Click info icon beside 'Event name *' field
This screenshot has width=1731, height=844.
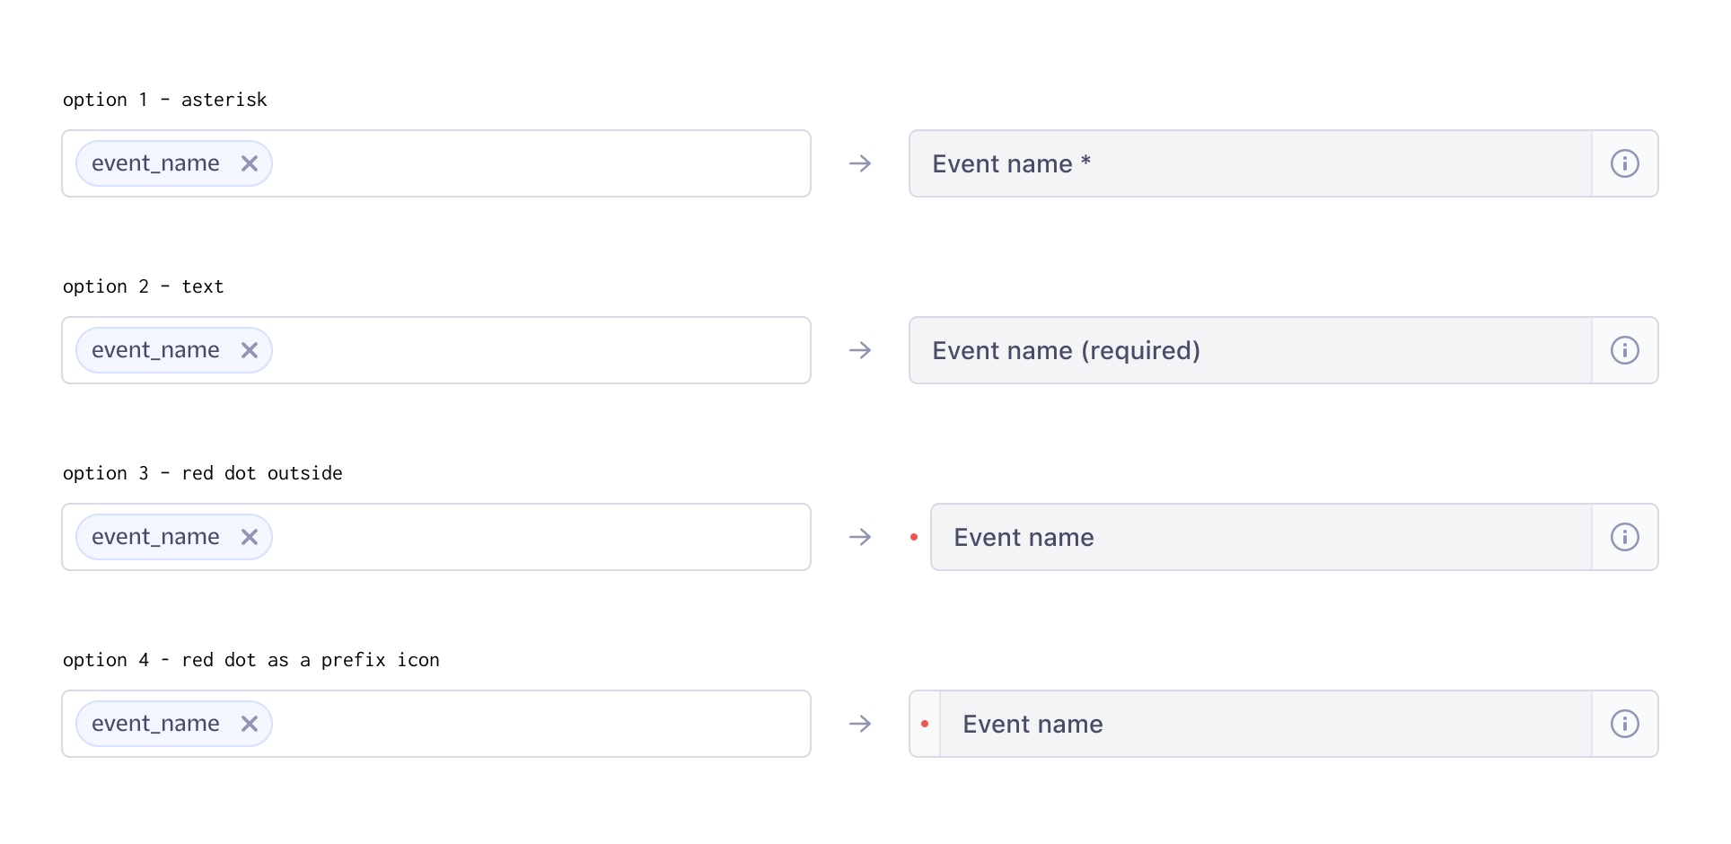tap(1624, 163)
